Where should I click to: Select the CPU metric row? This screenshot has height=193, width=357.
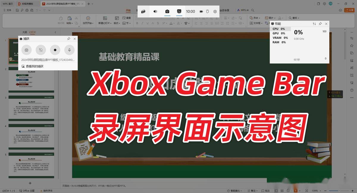281,29
